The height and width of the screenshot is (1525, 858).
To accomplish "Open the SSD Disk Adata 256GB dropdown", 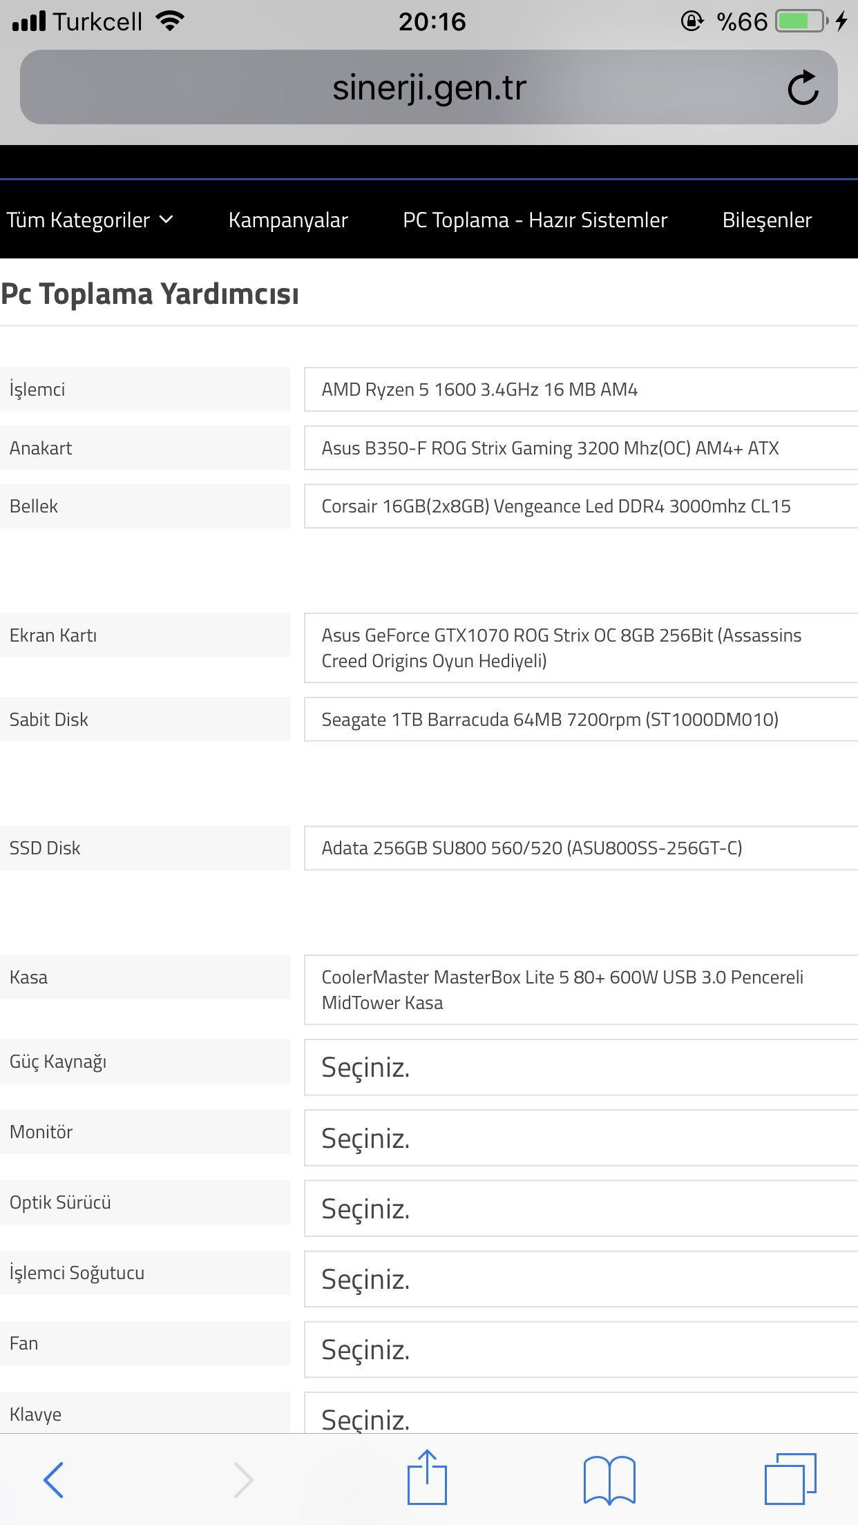I will point(580,848).
